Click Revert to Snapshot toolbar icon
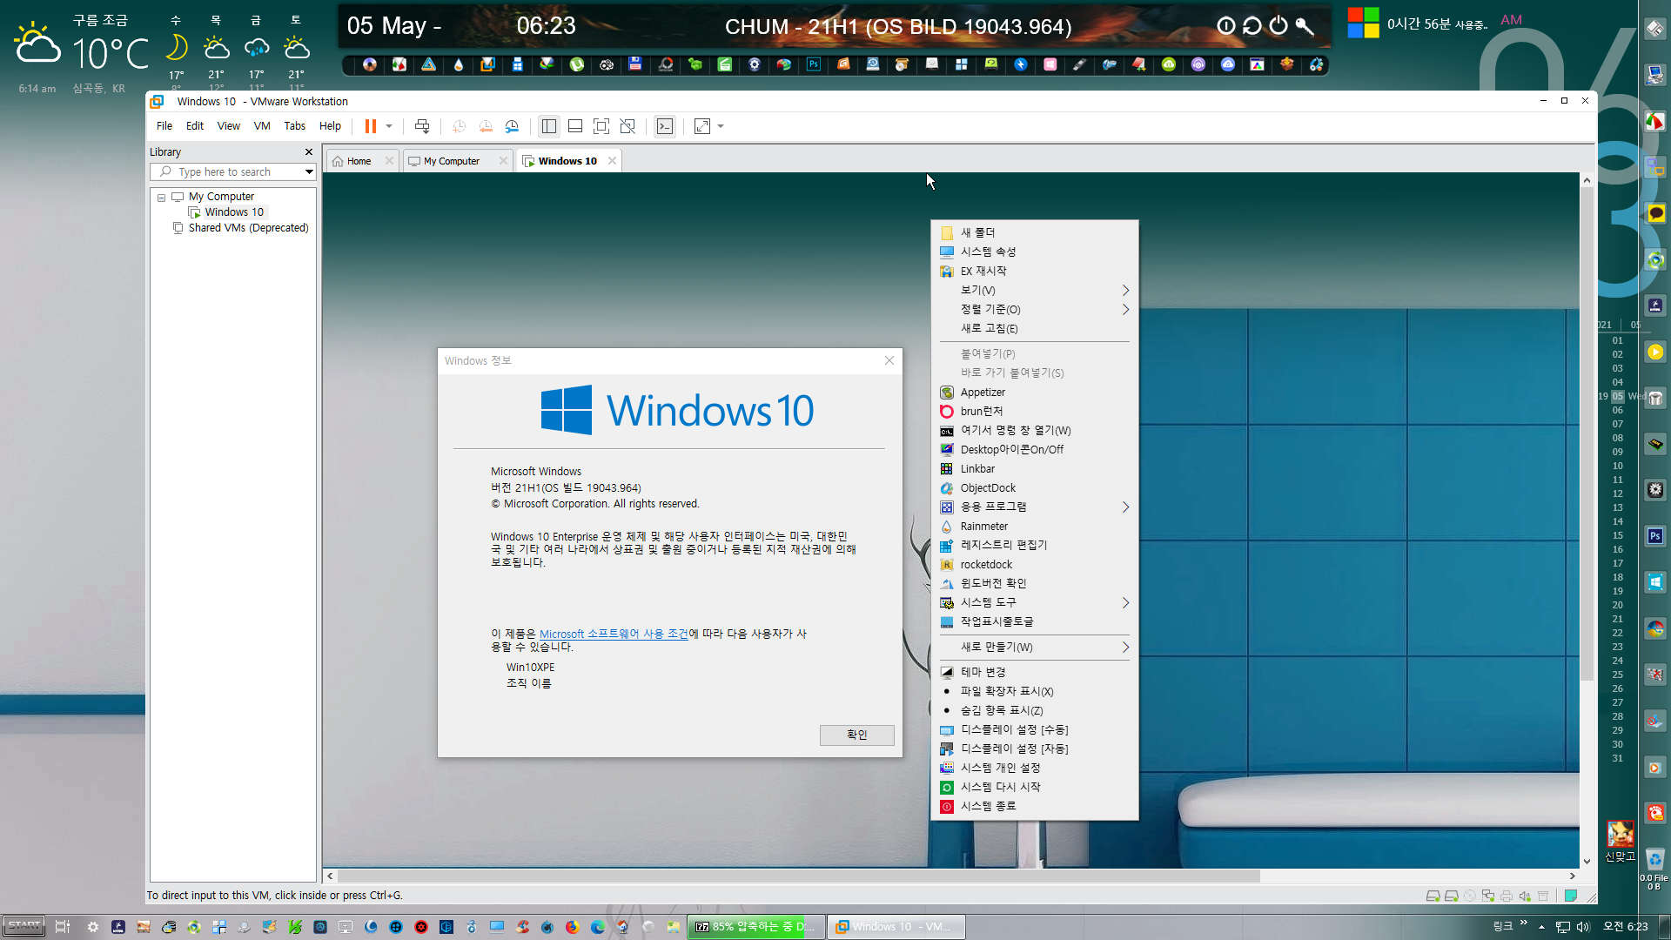 (486, 126)
